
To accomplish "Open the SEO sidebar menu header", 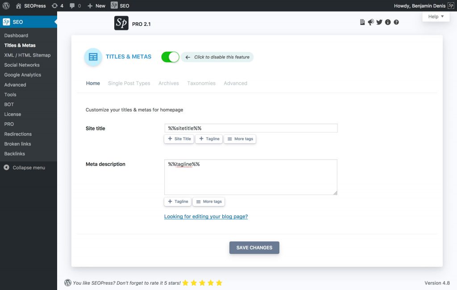I will (x=29, y=22).
